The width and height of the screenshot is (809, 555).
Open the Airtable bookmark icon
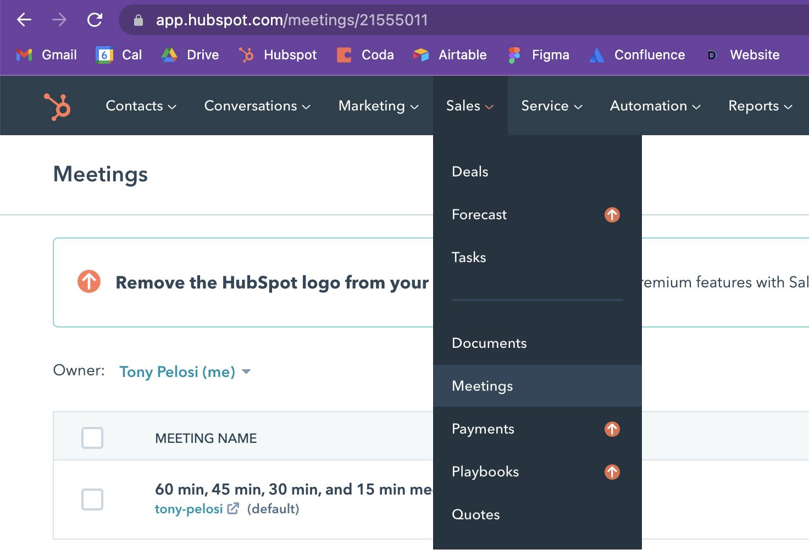pyautogui.click(x=421, y=55)
